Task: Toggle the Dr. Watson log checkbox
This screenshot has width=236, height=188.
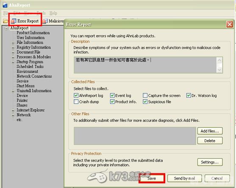Action: tap(189, 96)
